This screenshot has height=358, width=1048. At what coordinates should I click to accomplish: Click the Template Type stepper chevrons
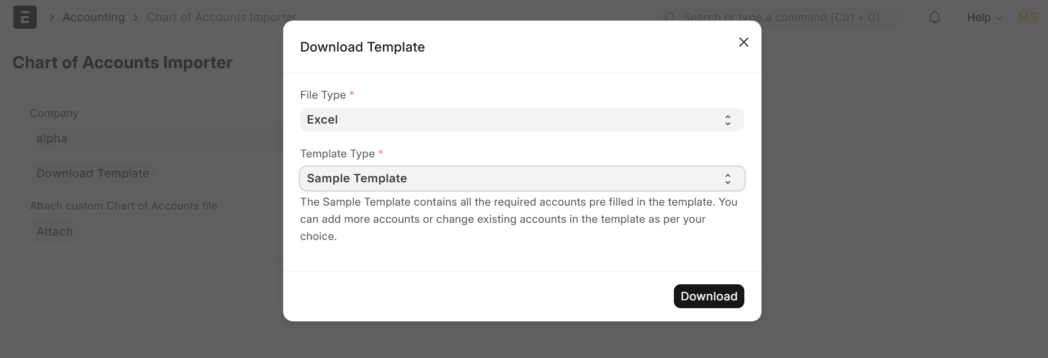point(727,178)
